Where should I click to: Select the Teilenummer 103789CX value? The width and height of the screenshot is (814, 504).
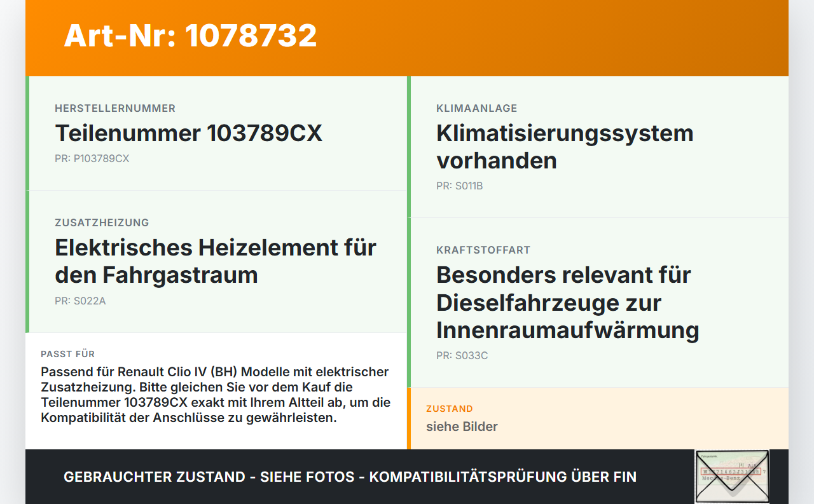[x=189, y=133]
